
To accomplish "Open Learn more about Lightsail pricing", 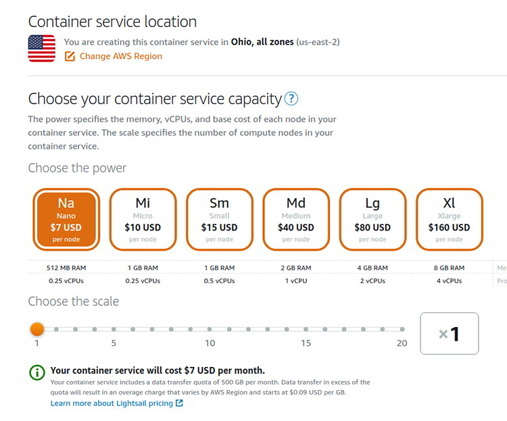I will pos(112,403).
